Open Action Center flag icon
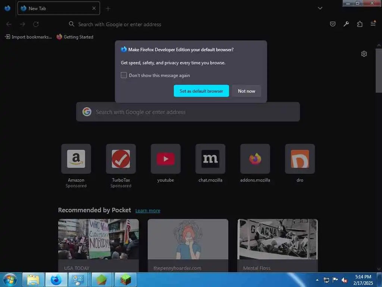This screenshot has width=382, height=287. click(x=335, y=280)
